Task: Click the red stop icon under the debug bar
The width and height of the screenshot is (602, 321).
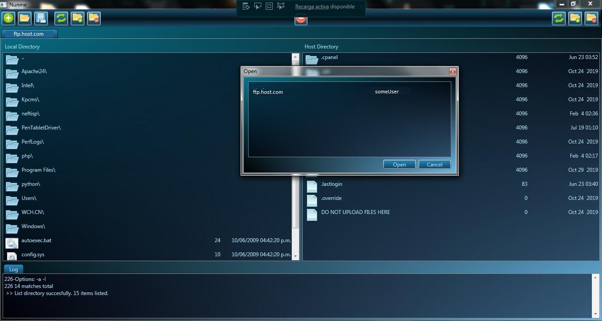Action: point(301,20)
